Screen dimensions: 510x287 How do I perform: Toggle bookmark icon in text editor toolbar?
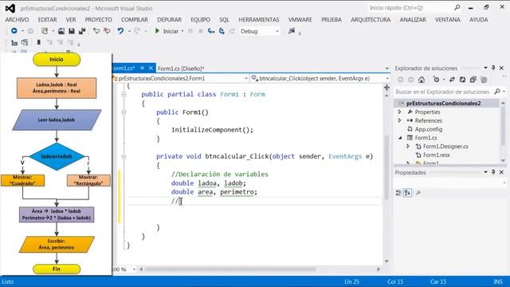[39, 42]
